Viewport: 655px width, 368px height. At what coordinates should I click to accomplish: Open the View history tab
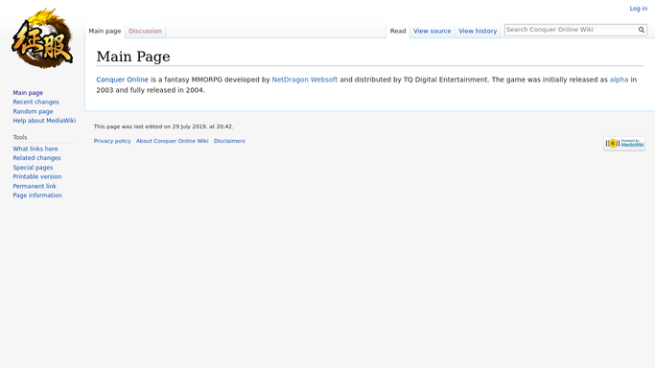478,31
